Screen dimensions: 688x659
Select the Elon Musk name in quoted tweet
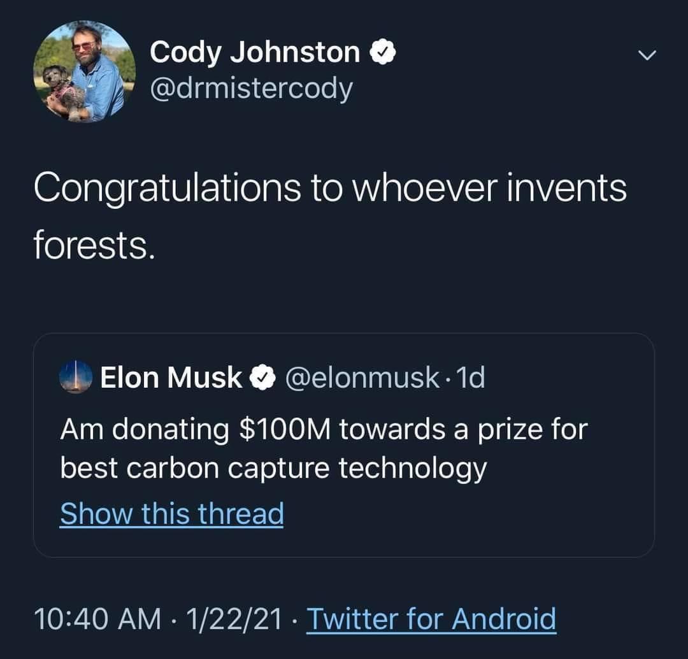171,378
